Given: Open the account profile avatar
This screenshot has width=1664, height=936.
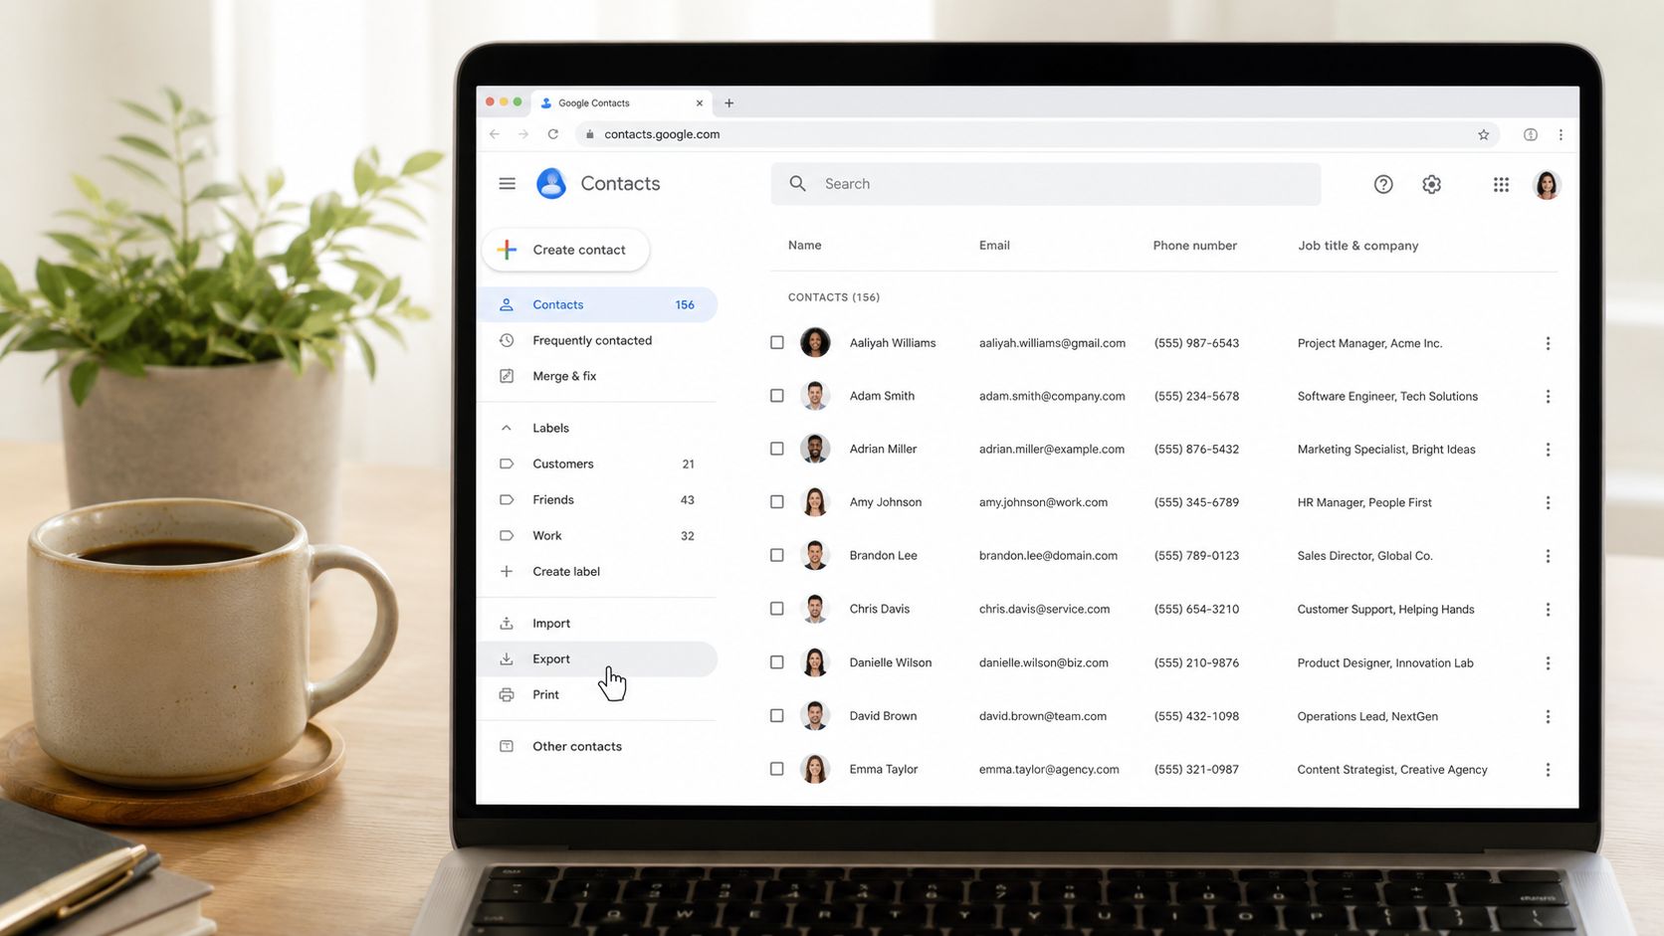Looking at the screenshot, I should pos(1547,184).
